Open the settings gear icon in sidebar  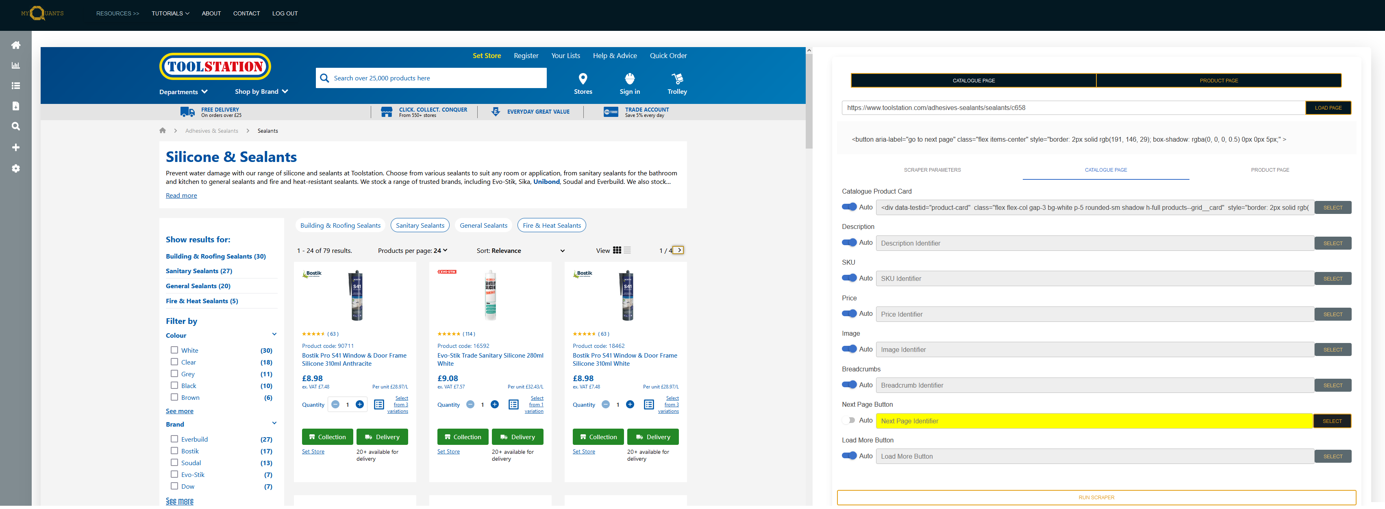click(x=15, y=168)
